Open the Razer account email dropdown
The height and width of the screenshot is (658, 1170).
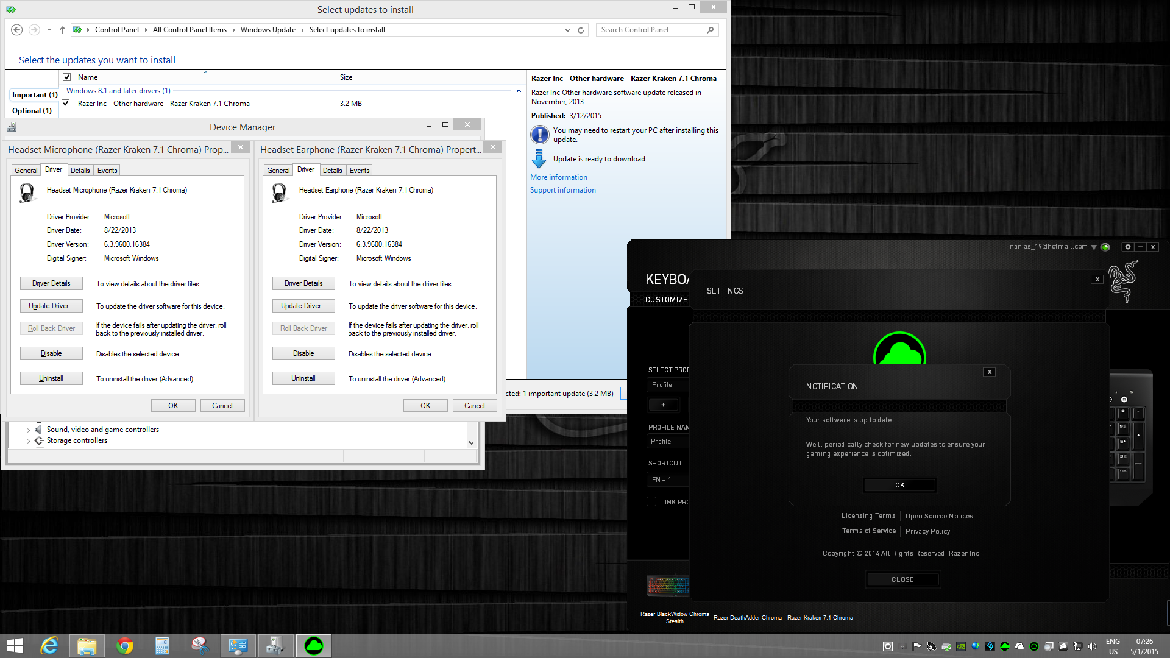point(1094,247)
